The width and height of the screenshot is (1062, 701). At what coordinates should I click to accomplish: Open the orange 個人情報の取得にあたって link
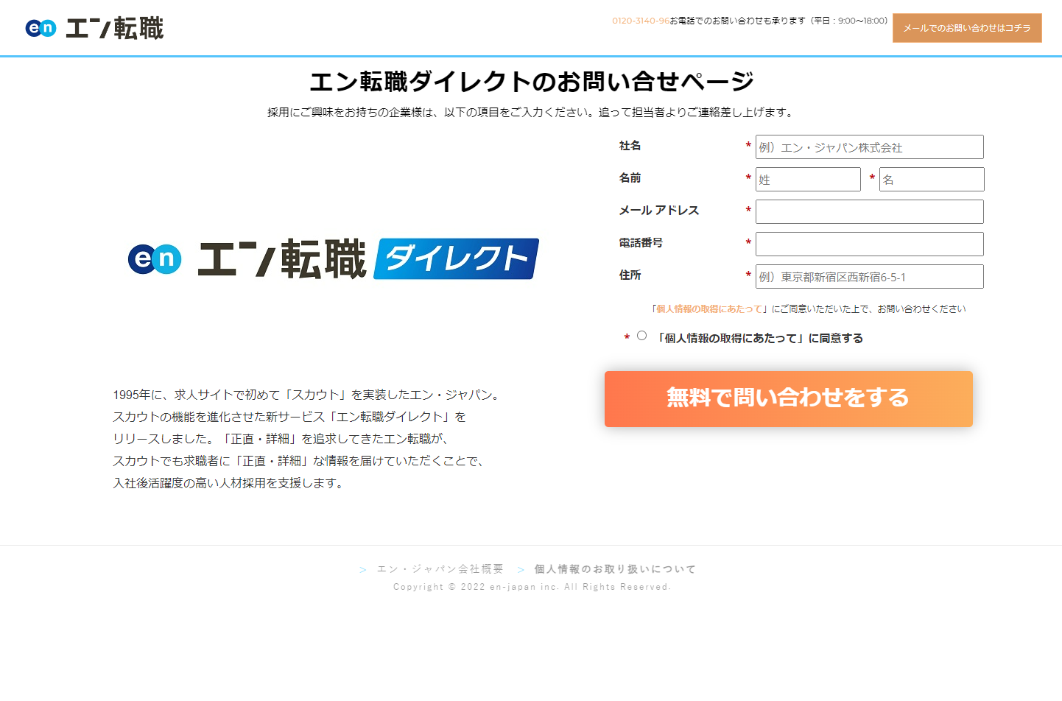709,309
